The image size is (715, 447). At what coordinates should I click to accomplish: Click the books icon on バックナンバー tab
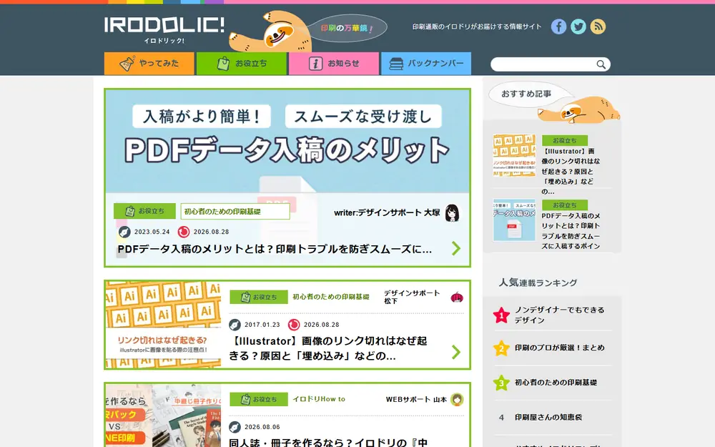[396, 64]
